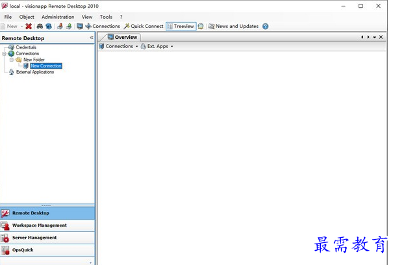This screenshot has width=393, height=265.
Task: Collapse the New Folder tree node
Action: (12, 60)
